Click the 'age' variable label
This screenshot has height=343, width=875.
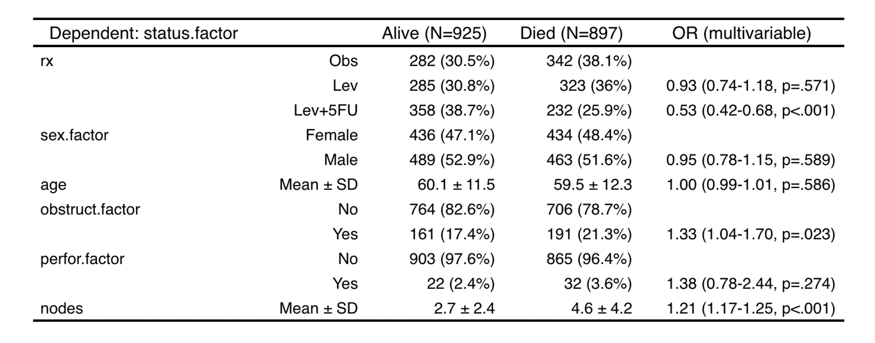coord(53,185)
